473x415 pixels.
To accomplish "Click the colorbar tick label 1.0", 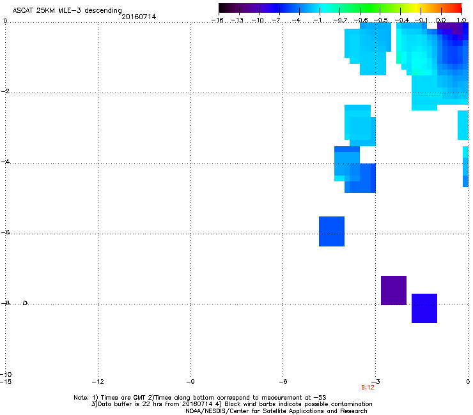I will coord(461,20).
